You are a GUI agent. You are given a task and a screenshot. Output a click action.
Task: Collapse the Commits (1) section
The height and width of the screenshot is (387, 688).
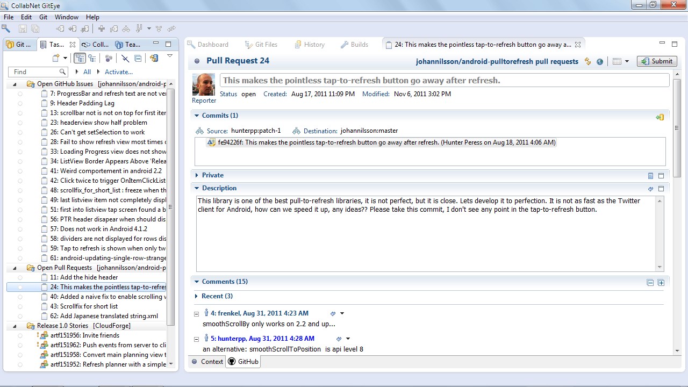[197, 116]
